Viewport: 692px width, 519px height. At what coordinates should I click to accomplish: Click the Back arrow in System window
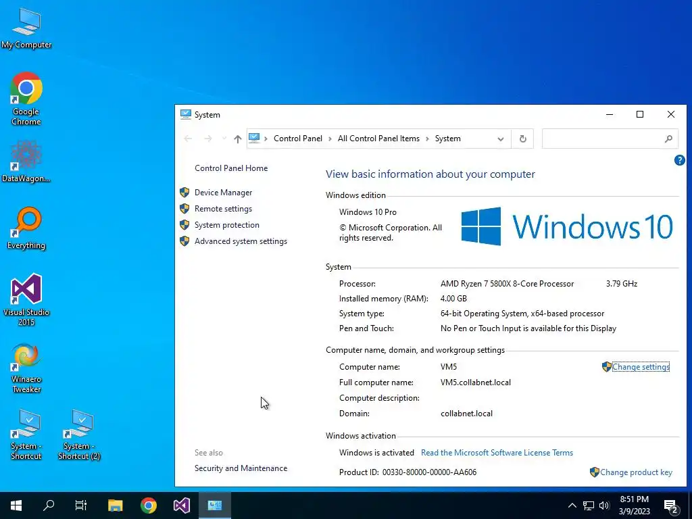click(x=188, y=139)
